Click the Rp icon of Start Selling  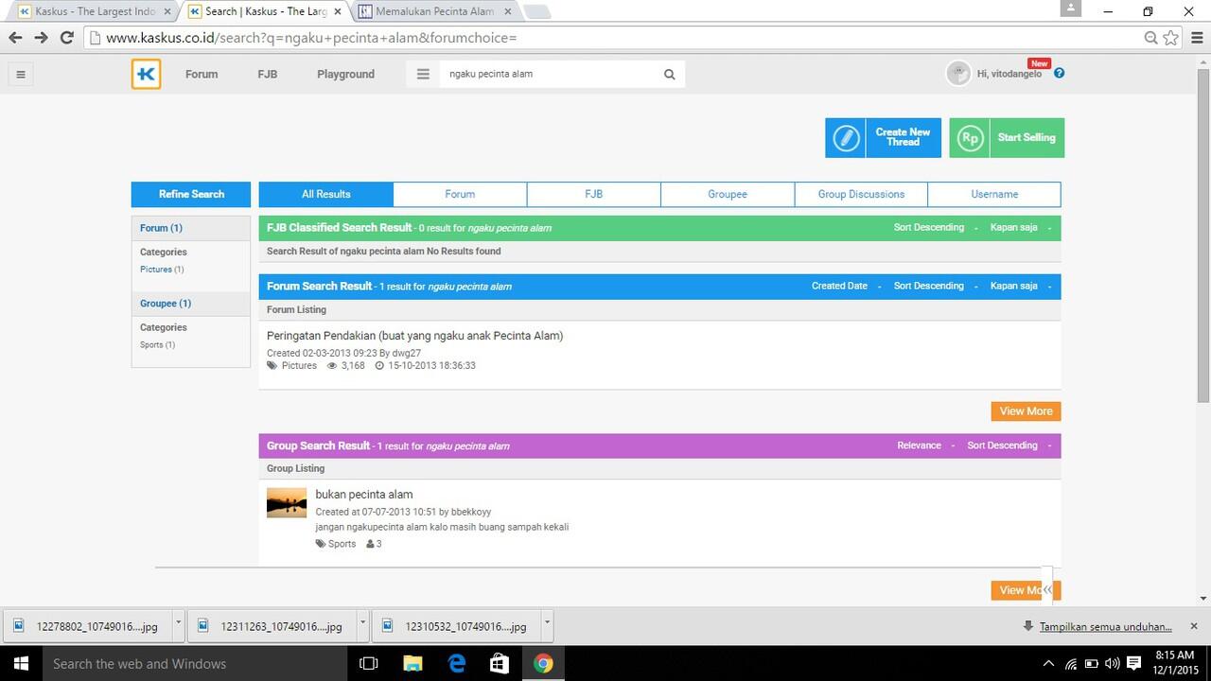coord(969,137)
